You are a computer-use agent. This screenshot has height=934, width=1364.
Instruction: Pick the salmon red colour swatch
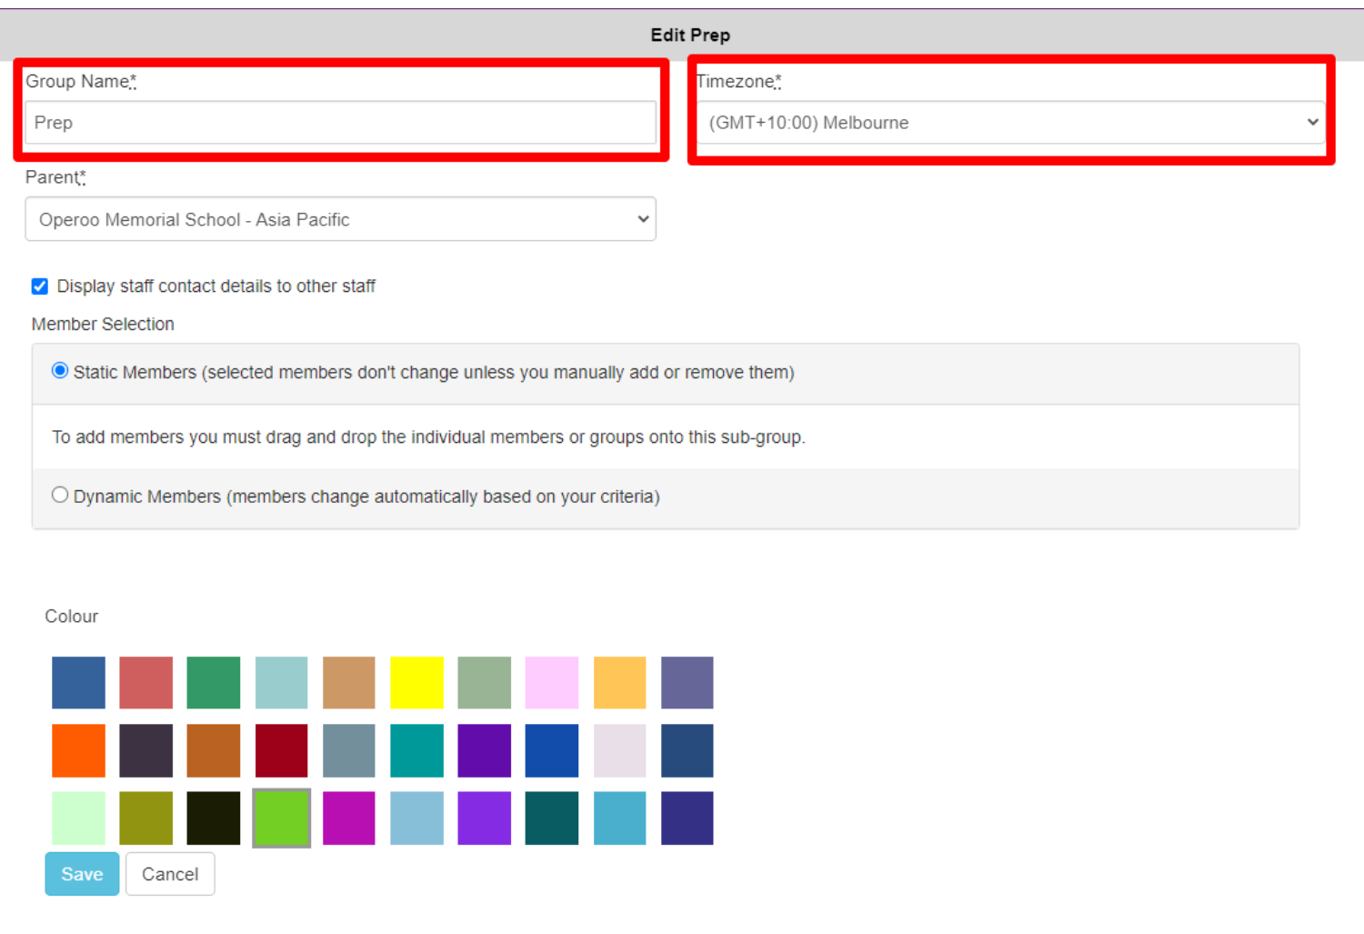[x=145, y=682]
